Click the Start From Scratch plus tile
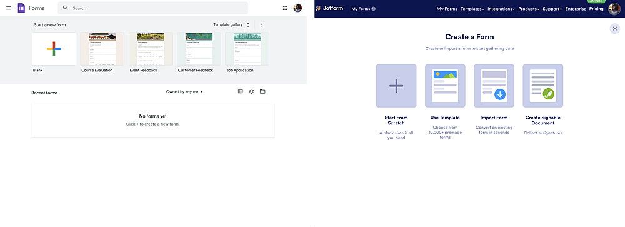The width and height of the screenshot is (625, 227). pos(396,86)
